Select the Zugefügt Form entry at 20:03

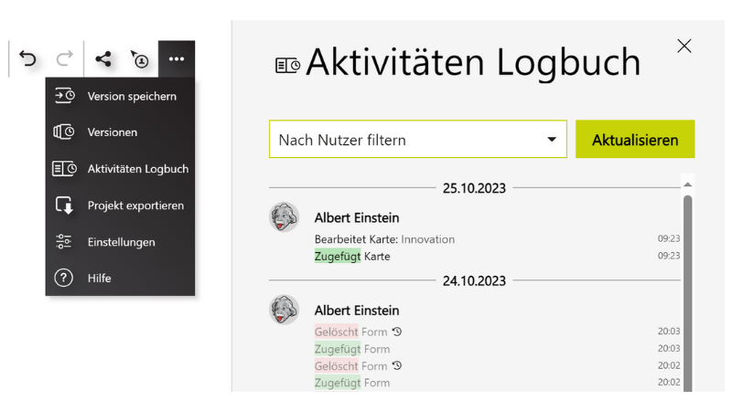[x=497, y=349]
